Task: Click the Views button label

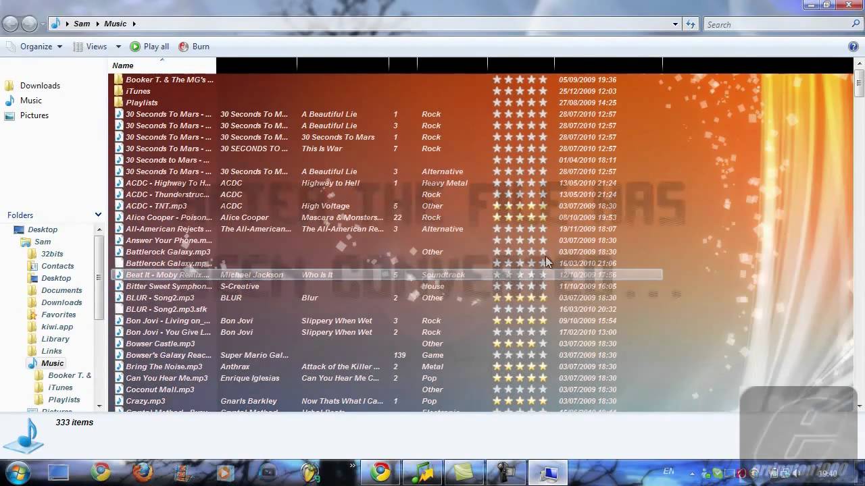Action: click(97, 47)
